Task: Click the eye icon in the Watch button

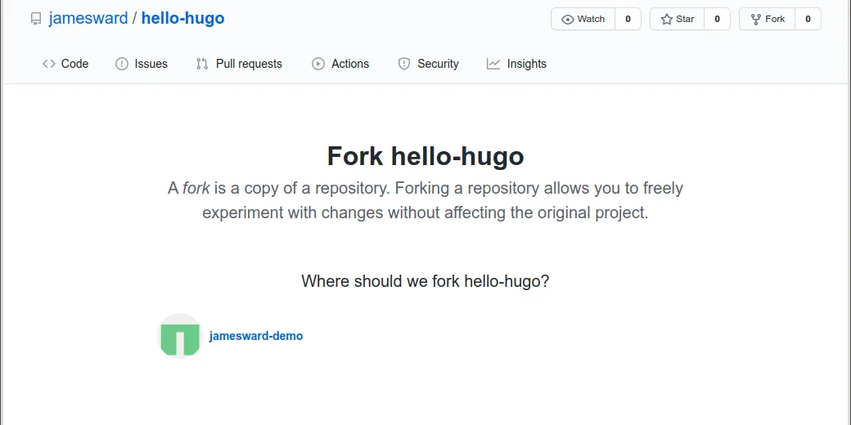Action: (568, 20)
